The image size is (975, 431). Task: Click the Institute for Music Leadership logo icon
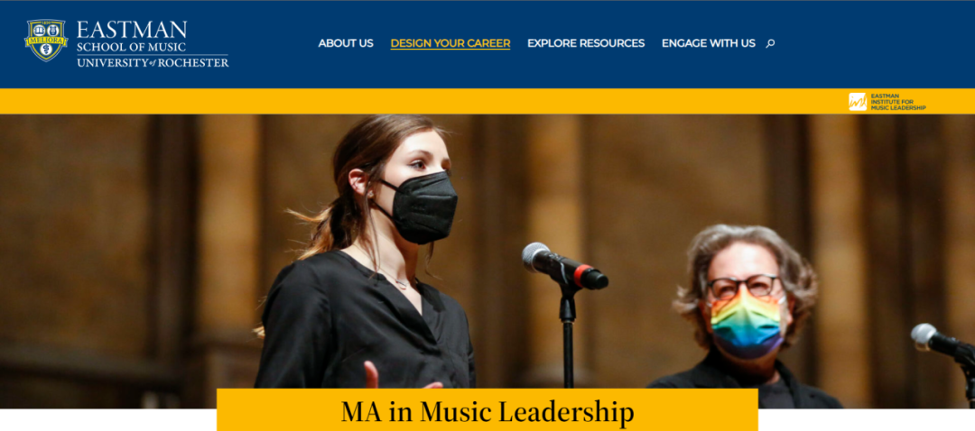click(858, 102)
